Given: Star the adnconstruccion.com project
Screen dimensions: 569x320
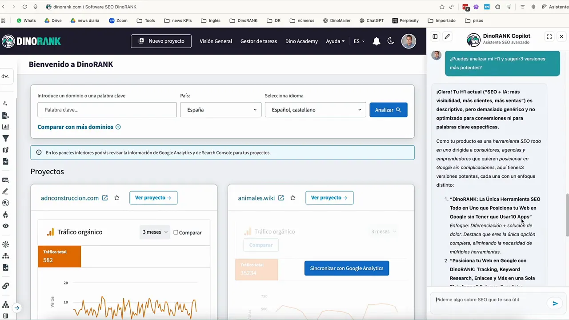Looking at the screenshot, I should [117, 198].
